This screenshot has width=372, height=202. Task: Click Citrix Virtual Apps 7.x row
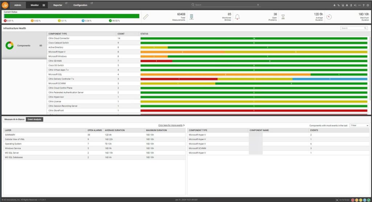(208, 70)
